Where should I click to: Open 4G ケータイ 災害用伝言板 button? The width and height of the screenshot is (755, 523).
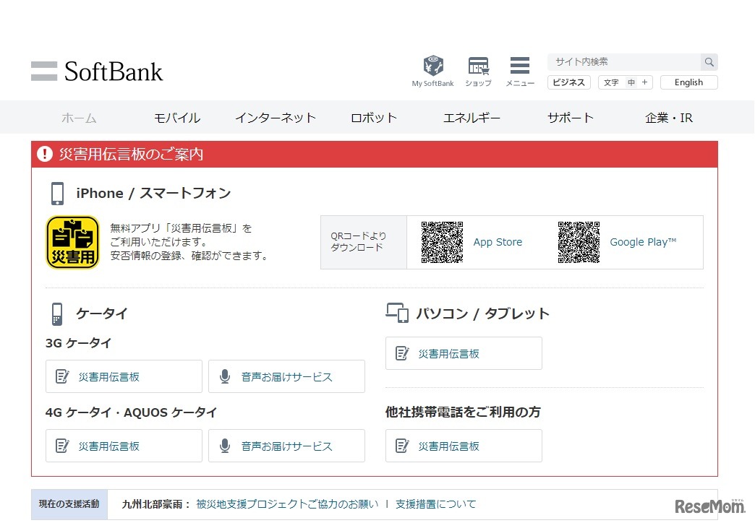point(124,446)
